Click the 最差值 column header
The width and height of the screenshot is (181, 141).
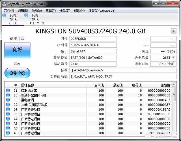coord(115,85)
